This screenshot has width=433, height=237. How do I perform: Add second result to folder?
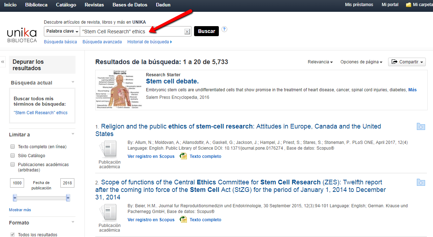click(421, 183)
